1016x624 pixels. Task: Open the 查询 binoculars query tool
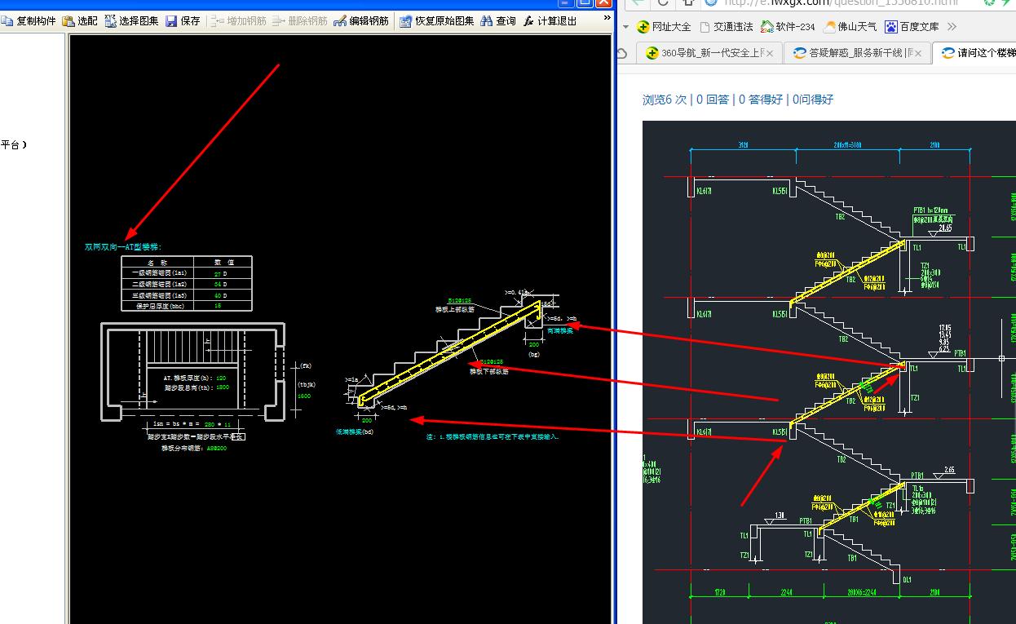coord(498,21)
